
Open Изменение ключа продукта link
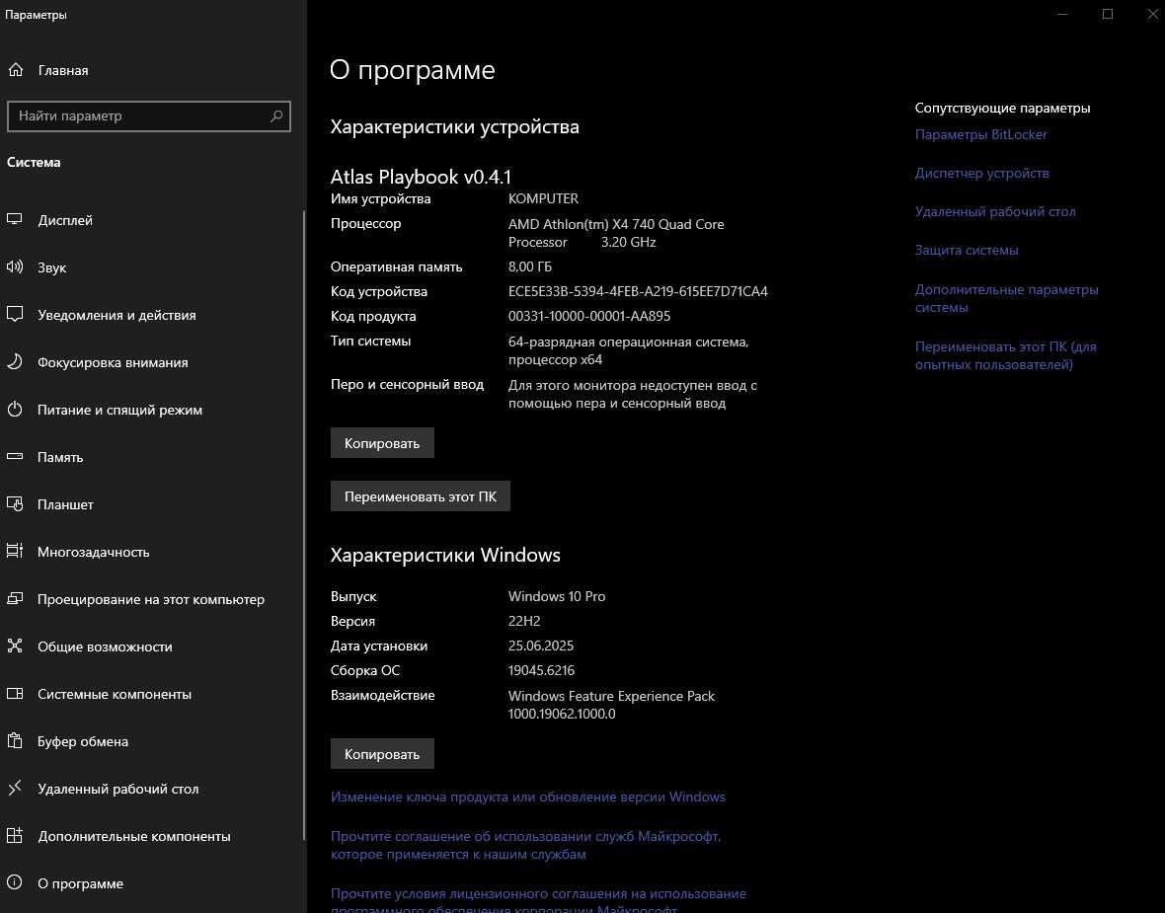527,797
